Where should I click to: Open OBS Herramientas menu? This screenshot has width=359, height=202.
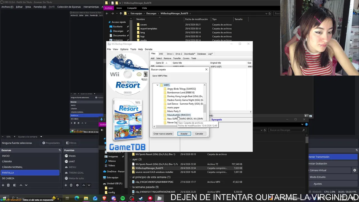pos(91,7)
